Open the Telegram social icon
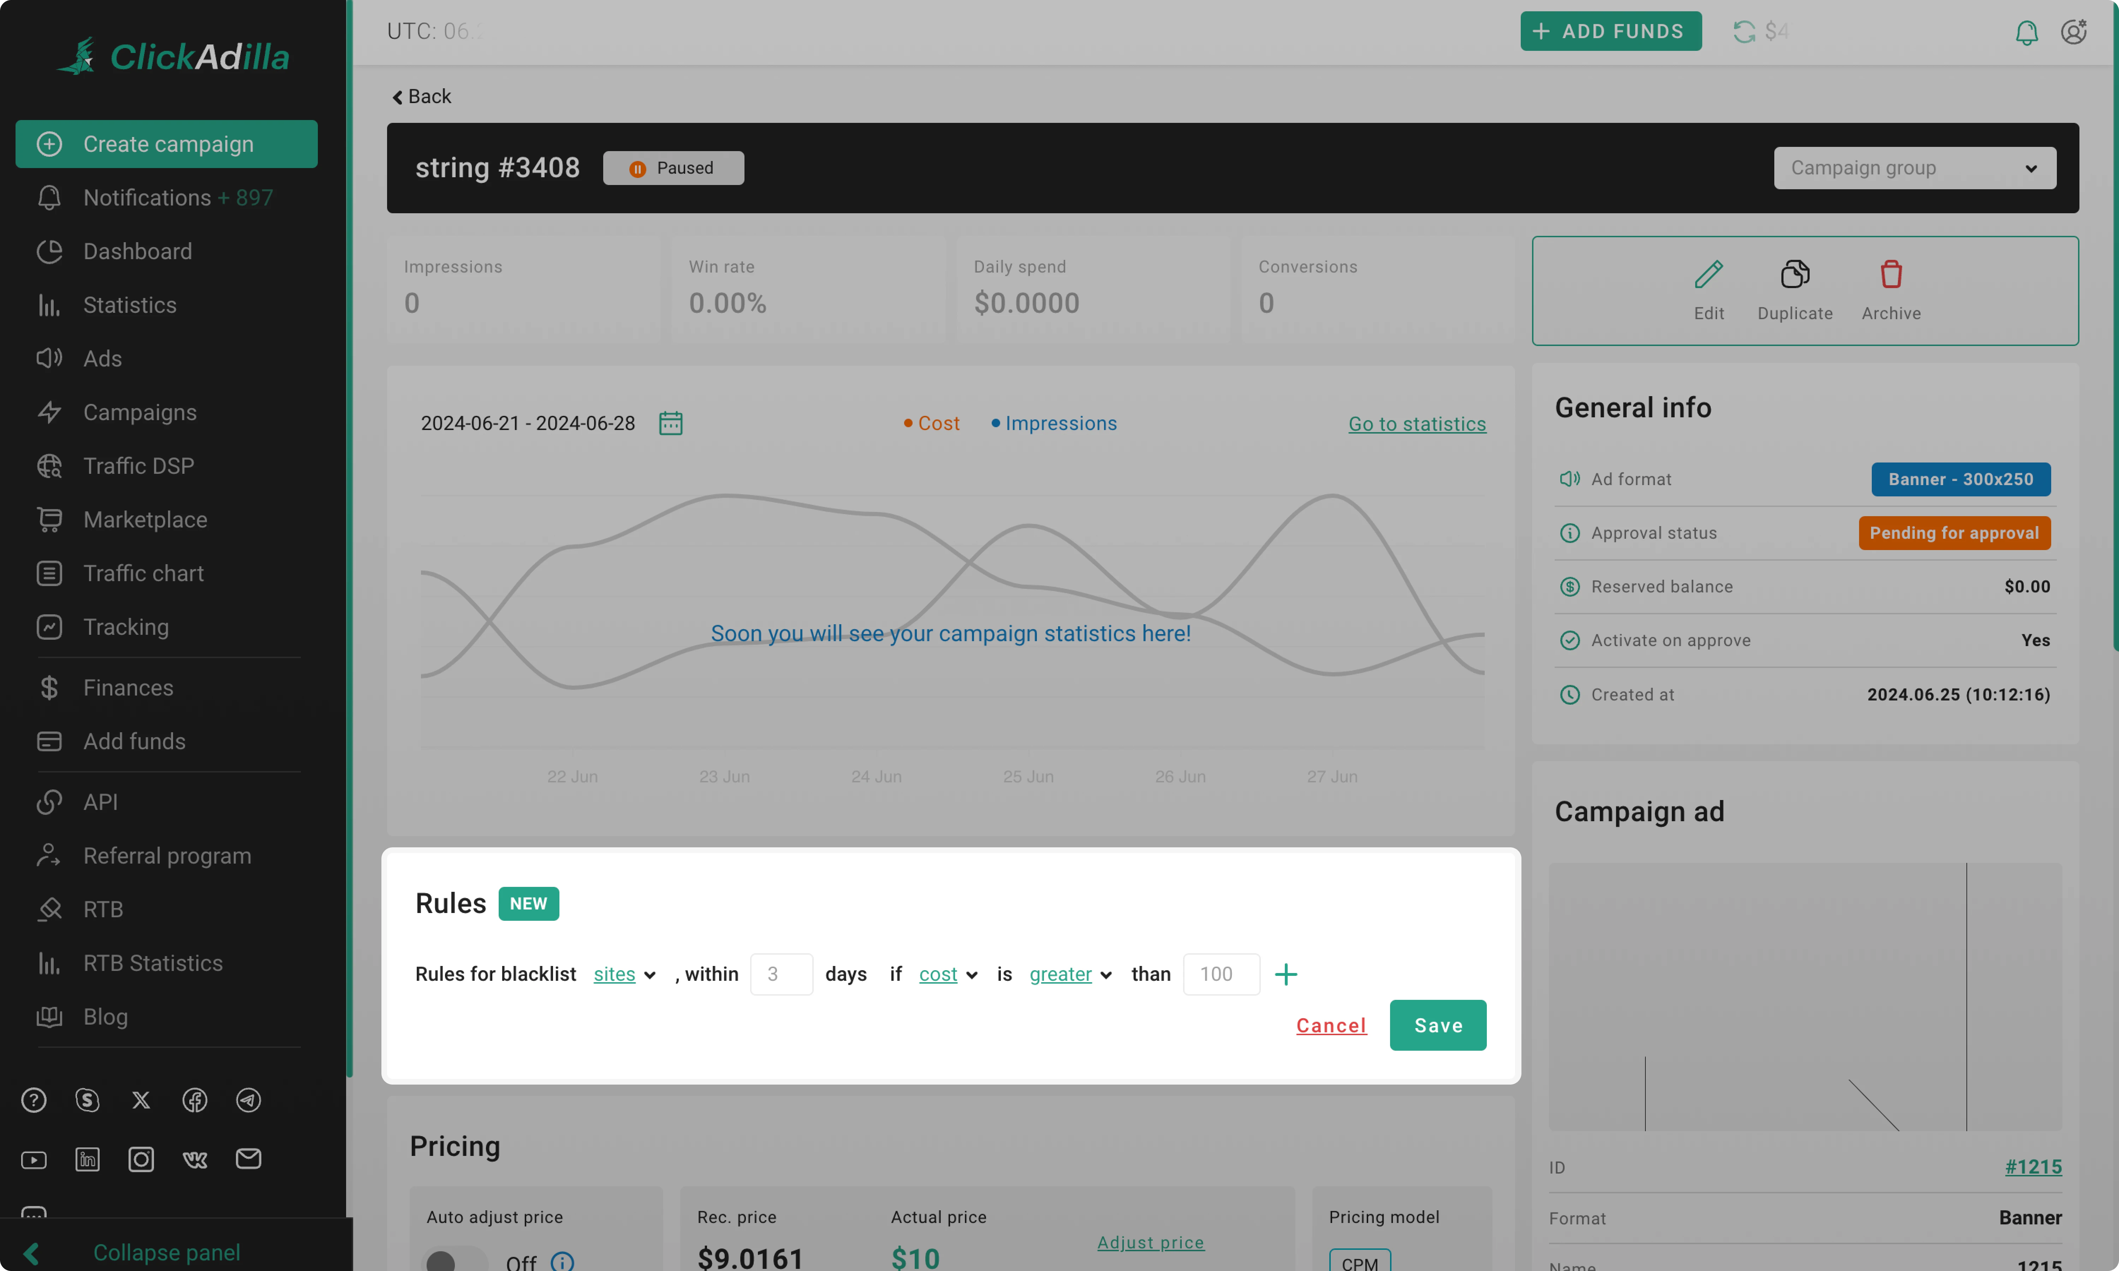The width and height of the screenshot is (2119, 1271). coord(248,1100)
